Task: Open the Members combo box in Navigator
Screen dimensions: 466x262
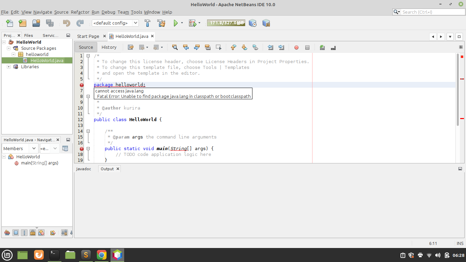Action: pos(20,148)
